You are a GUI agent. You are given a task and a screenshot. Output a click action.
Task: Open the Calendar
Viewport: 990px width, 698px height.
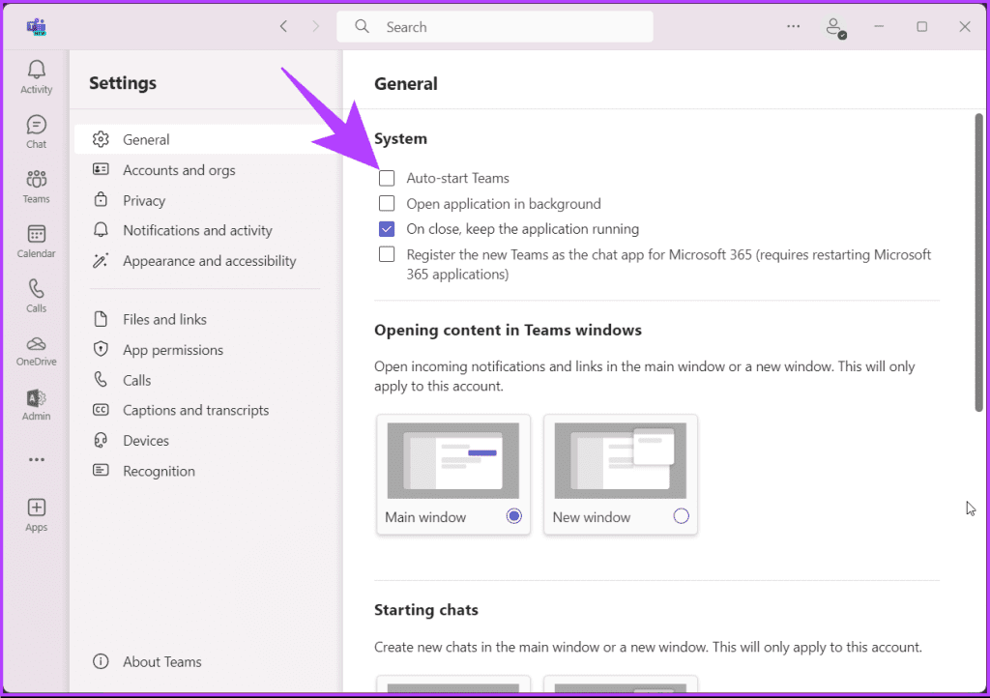coord(36,240)
